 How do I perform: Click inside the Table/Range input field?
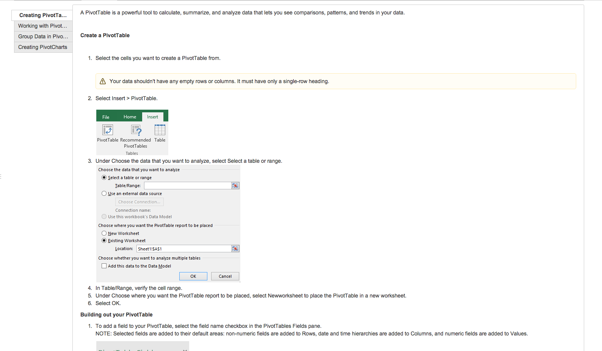tap(188, 186)
